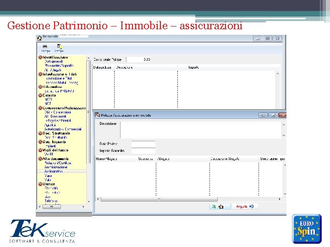The image size is (330, 247).
Task: Open DIA e Concessioni entry
Action: tap(58, 112)
